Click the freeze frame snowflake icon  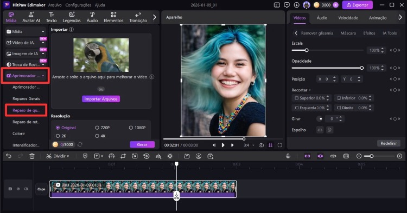coord(170,156)
